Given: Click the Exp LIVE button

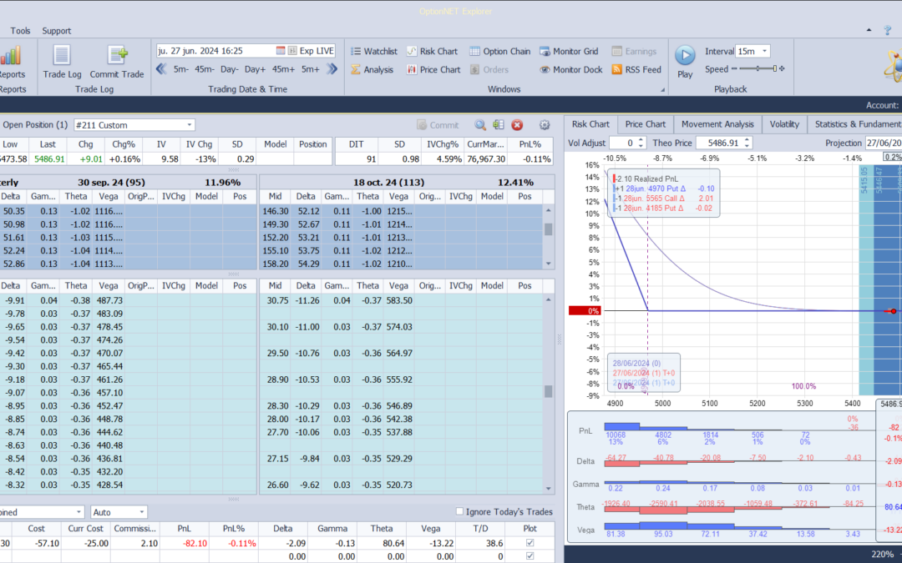Looking at the screenshot, I should click(x=317, y=51).
